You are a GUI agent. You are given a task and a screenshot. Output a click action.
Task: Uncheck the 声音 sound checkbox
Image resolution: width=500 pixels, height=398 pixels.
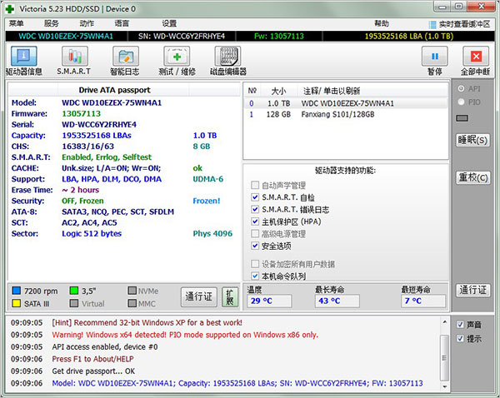click(x=462, y=325)
